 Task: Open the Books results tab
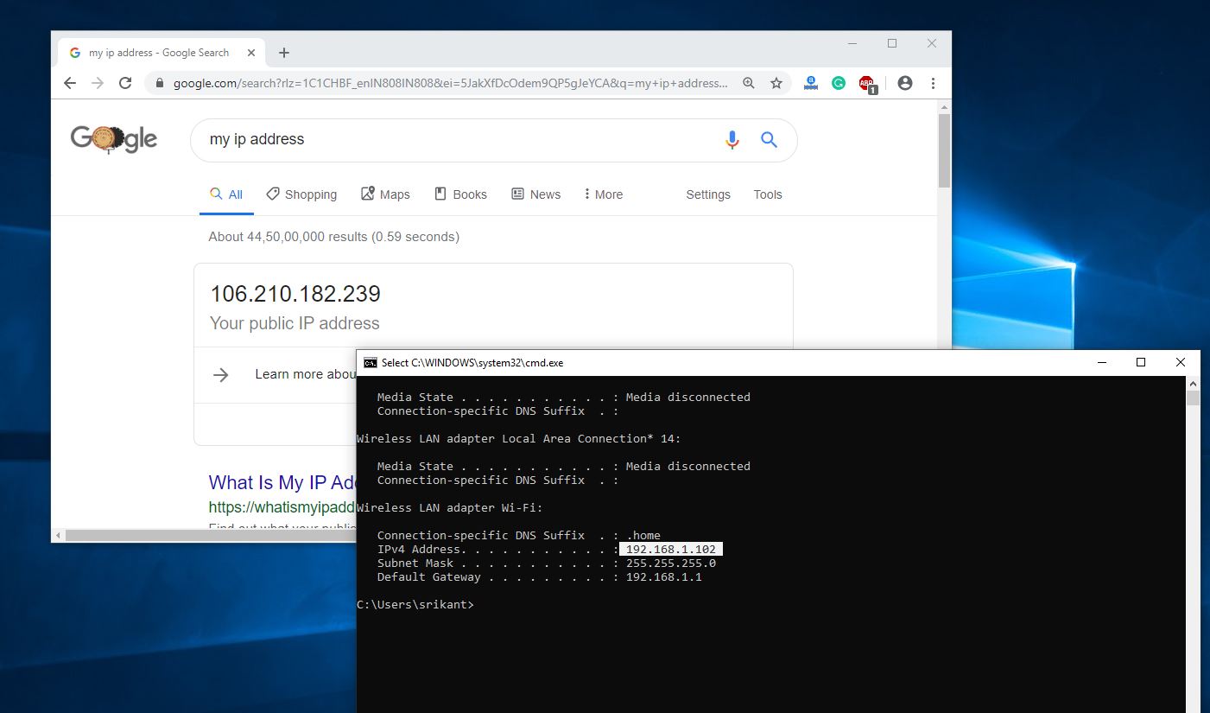(x=460, y=194)
